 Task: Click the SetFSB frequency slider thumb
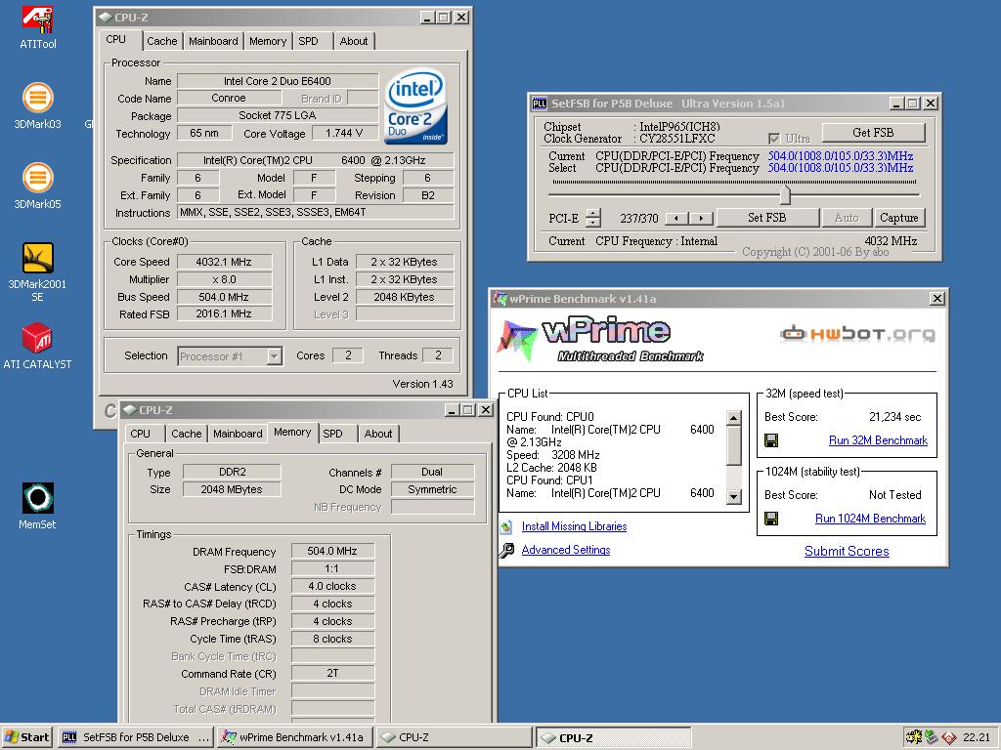pyautogui.click(x=785, y=194)
